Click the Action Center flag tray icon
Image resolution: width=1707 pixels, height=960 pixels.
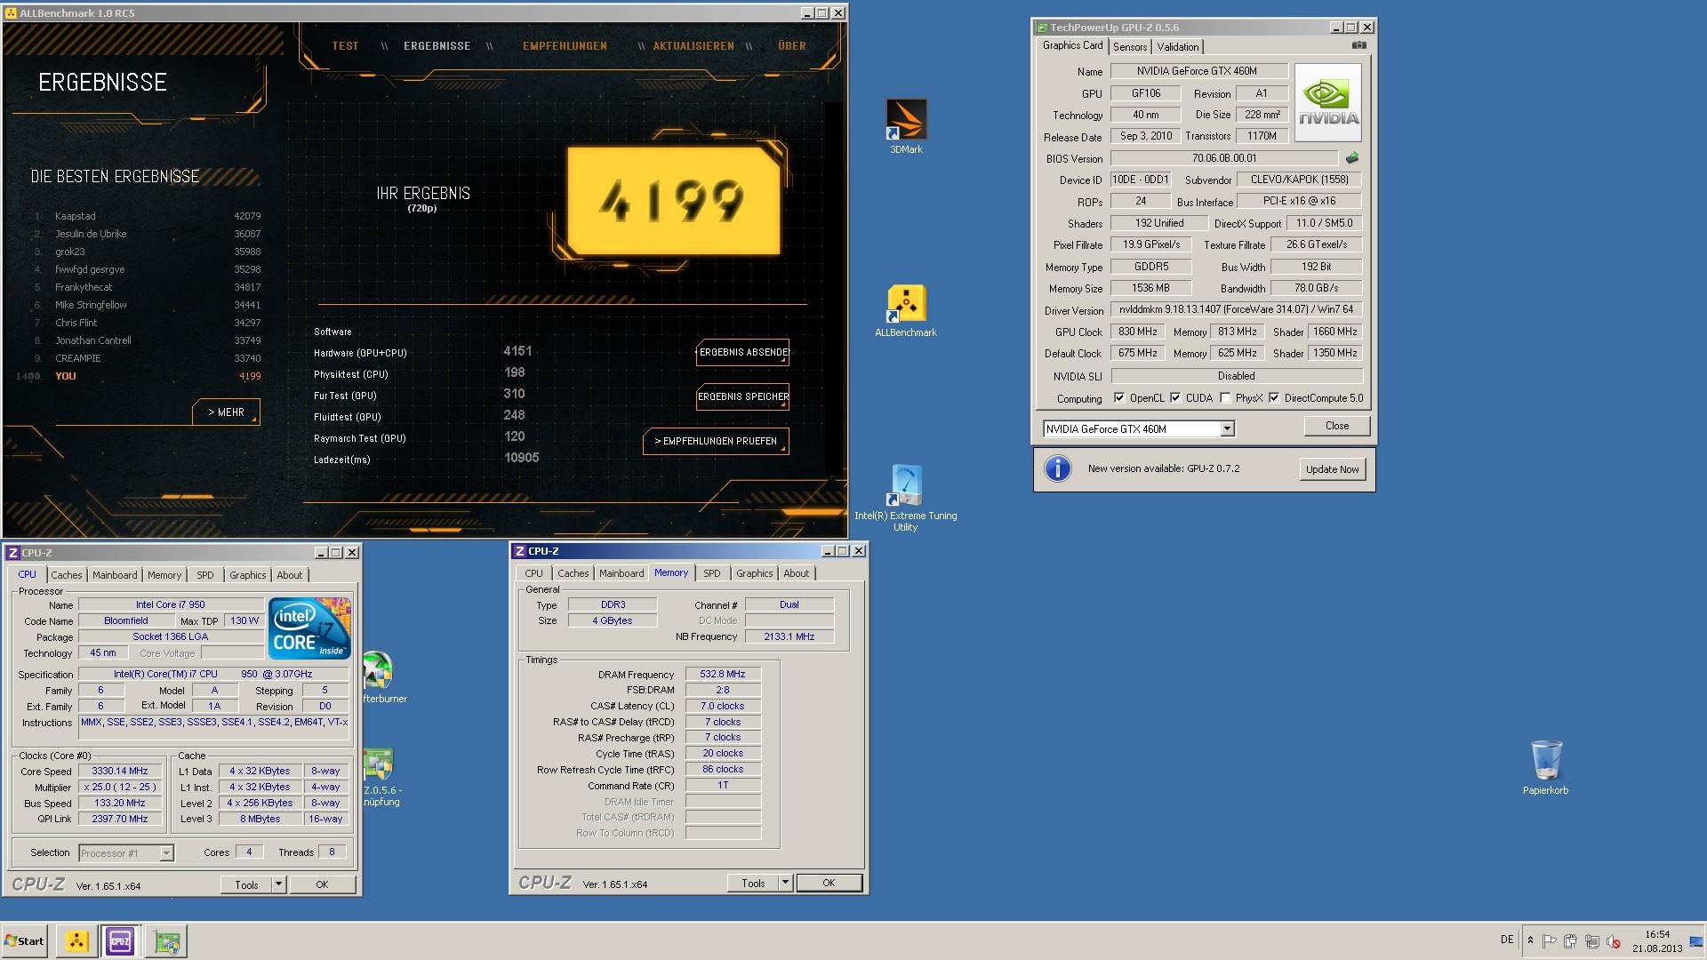[x=1549, y=940]
